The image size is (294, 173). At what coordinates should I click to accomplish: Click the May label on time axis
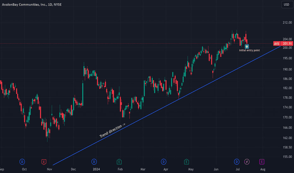tap(191, 169)
